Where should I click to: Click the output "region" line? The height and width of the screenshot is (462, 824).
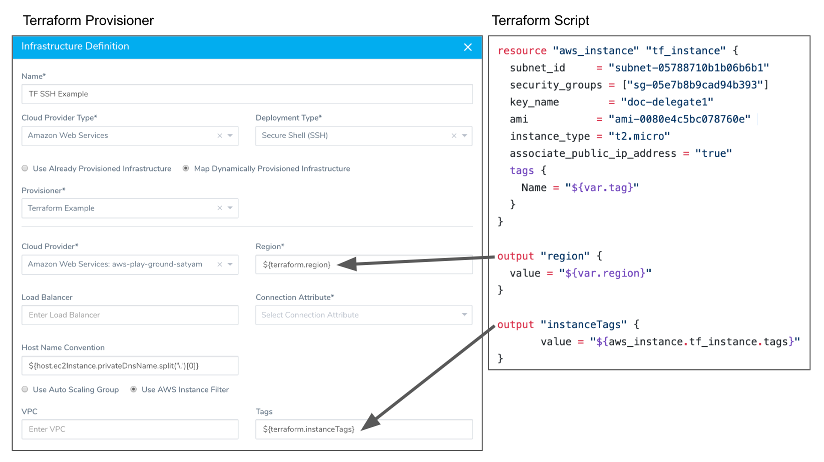[x=550, y=256]
